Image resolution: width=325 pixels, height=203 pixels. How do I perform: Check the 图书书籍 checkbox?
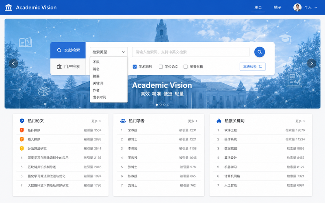point(186,67)
